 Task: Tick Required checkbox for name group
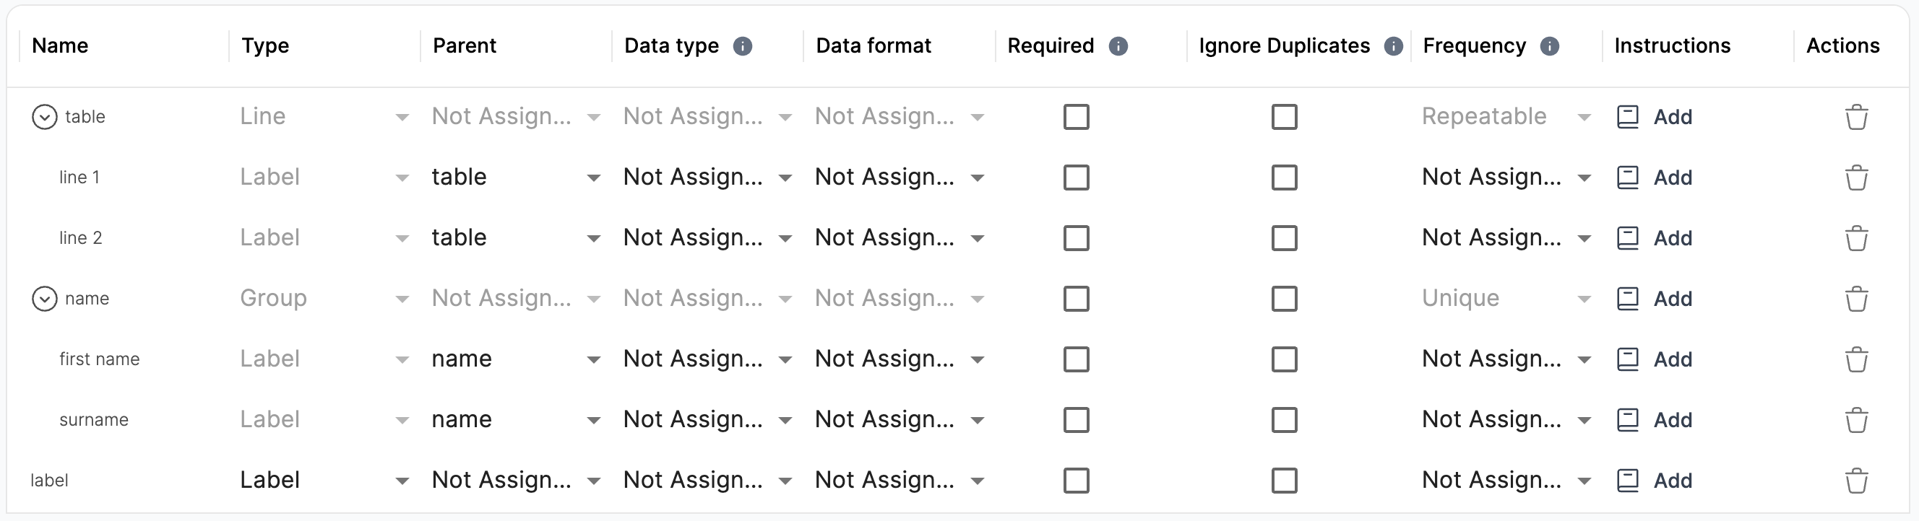tap(1076, 299)
